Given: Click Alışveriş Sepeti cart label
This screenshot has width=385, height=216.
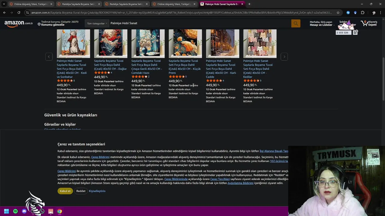Looking at the screenshot, I should pyautogui.click(x=373, y=23).
